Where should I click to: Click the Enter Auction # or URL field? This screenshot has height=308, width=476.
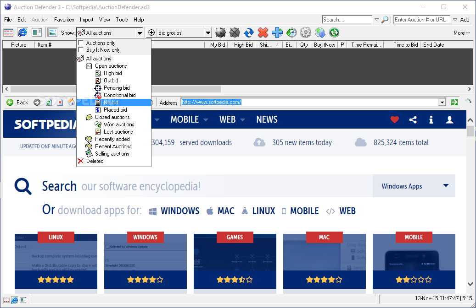coord(422,20)
